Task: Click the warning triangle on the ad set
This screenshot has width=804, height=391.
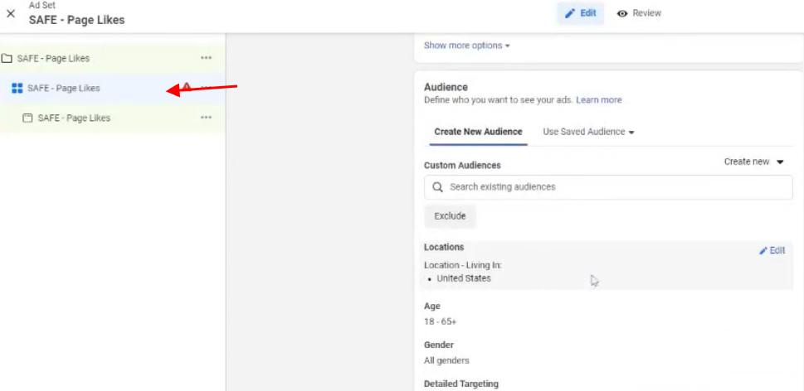Action: (x=187, y=87)
